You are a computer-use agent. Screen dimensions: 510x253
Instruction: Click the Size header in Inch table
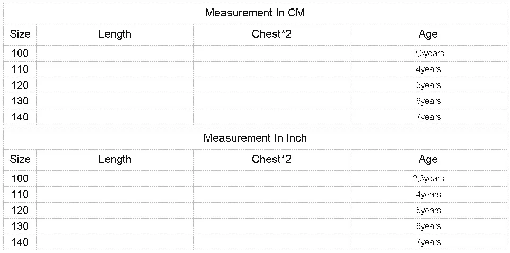[20, 159]
